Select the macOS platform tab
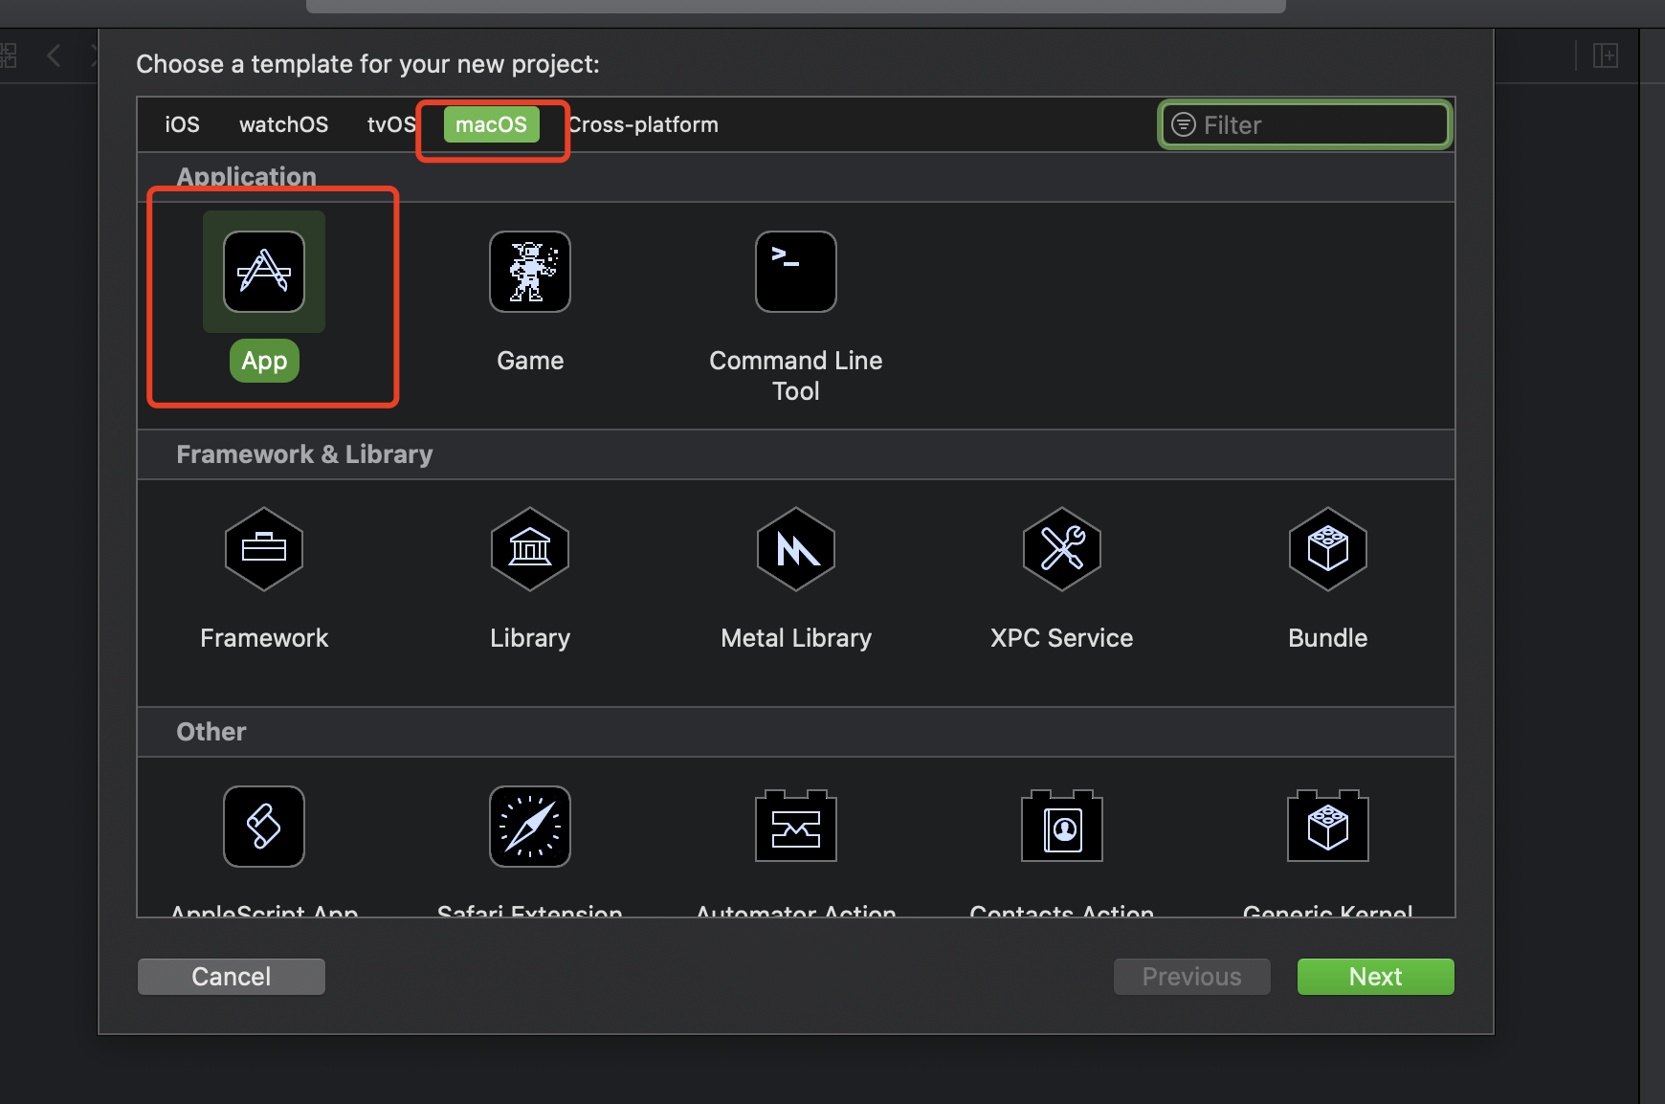This screenshot has width=1665, height=1104. (x=491, y=125)
